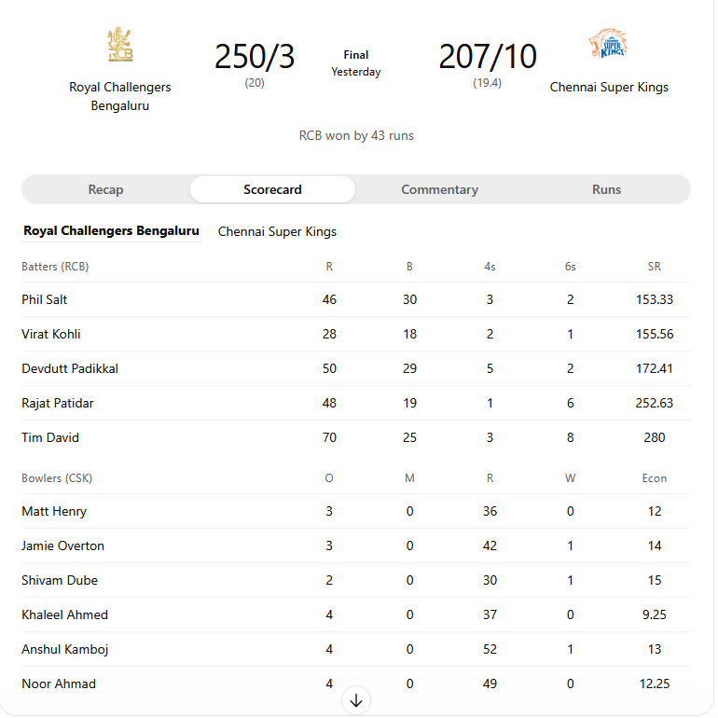The height and width of the screenshot is (718, 718).
Task: Select batter Rajat Patidar
Action: [x=57, y=403]
